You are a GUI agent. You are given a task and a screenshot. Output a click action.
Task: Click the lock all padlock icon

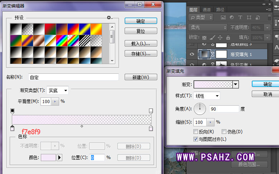[228, 38]
